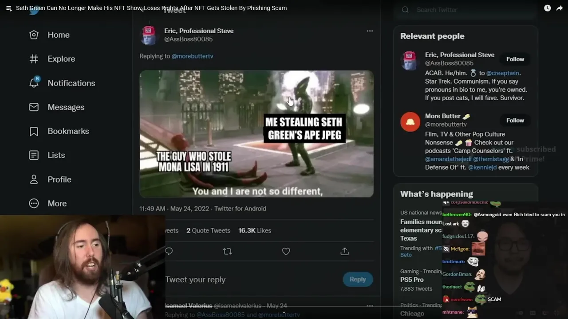The height and width of the screenshot is (319, 568).
Task: Click the retweet icon under the tweet
Action: click(227, 251)
